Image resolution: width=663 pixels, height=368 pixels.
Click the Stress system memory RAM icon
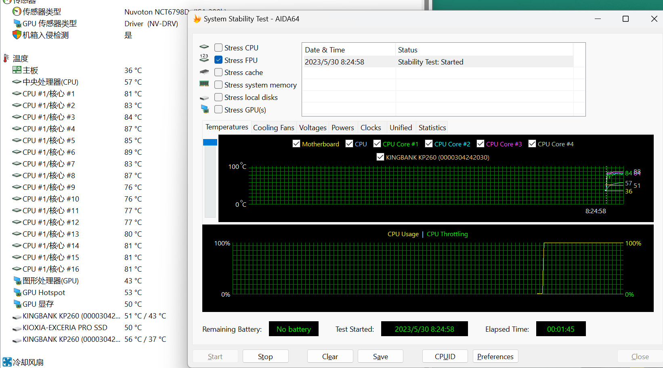click(x=204, y=84)
